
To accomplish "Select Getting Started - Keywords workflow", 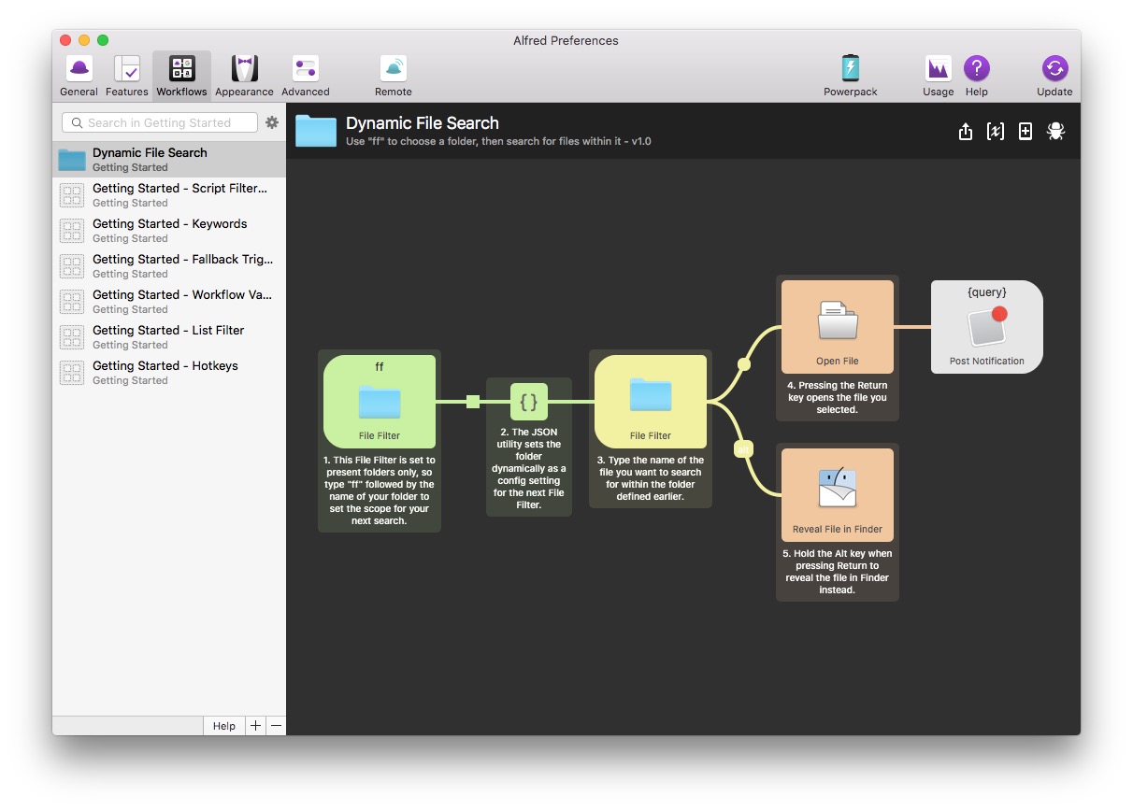I will point(169,230).
